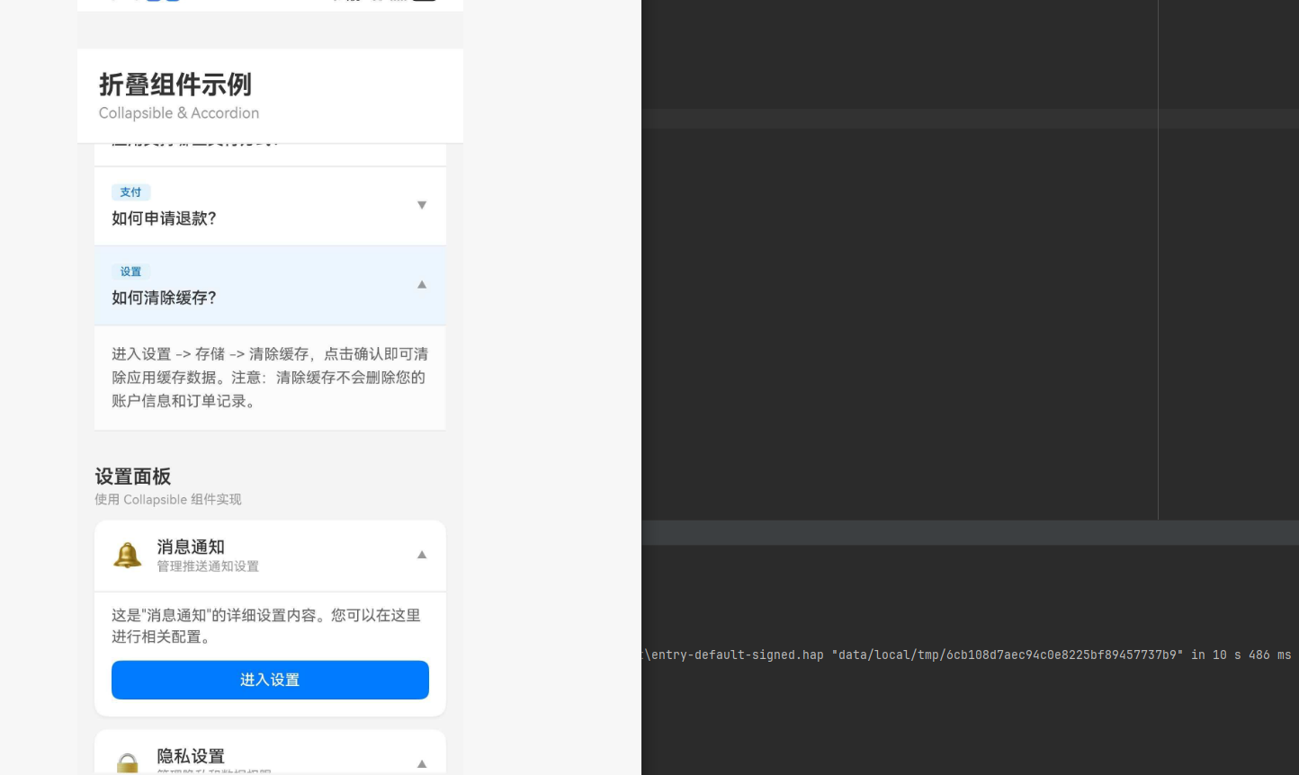Click the 隐私设置 panel title
The image size is (1299, 775).
pos(191,756)
